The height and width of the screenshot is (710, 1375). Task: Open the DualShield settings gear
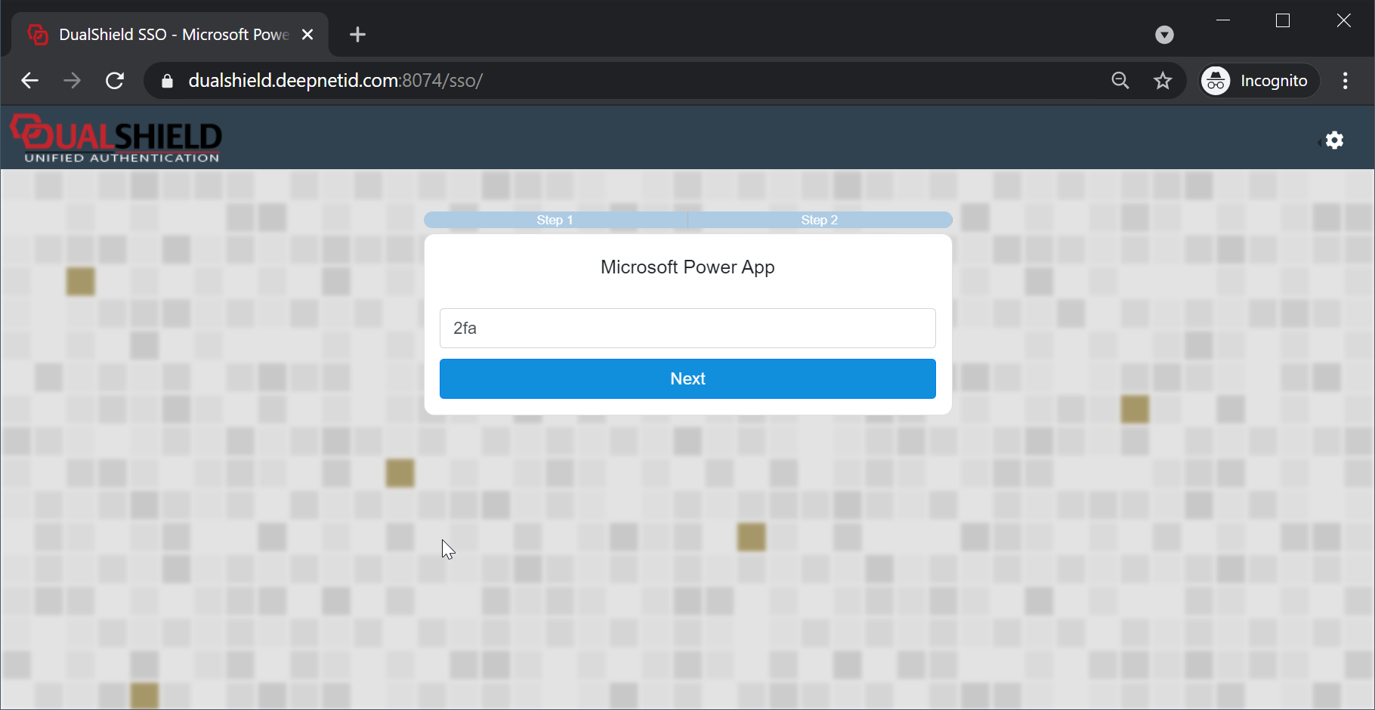pos(1334,140)
